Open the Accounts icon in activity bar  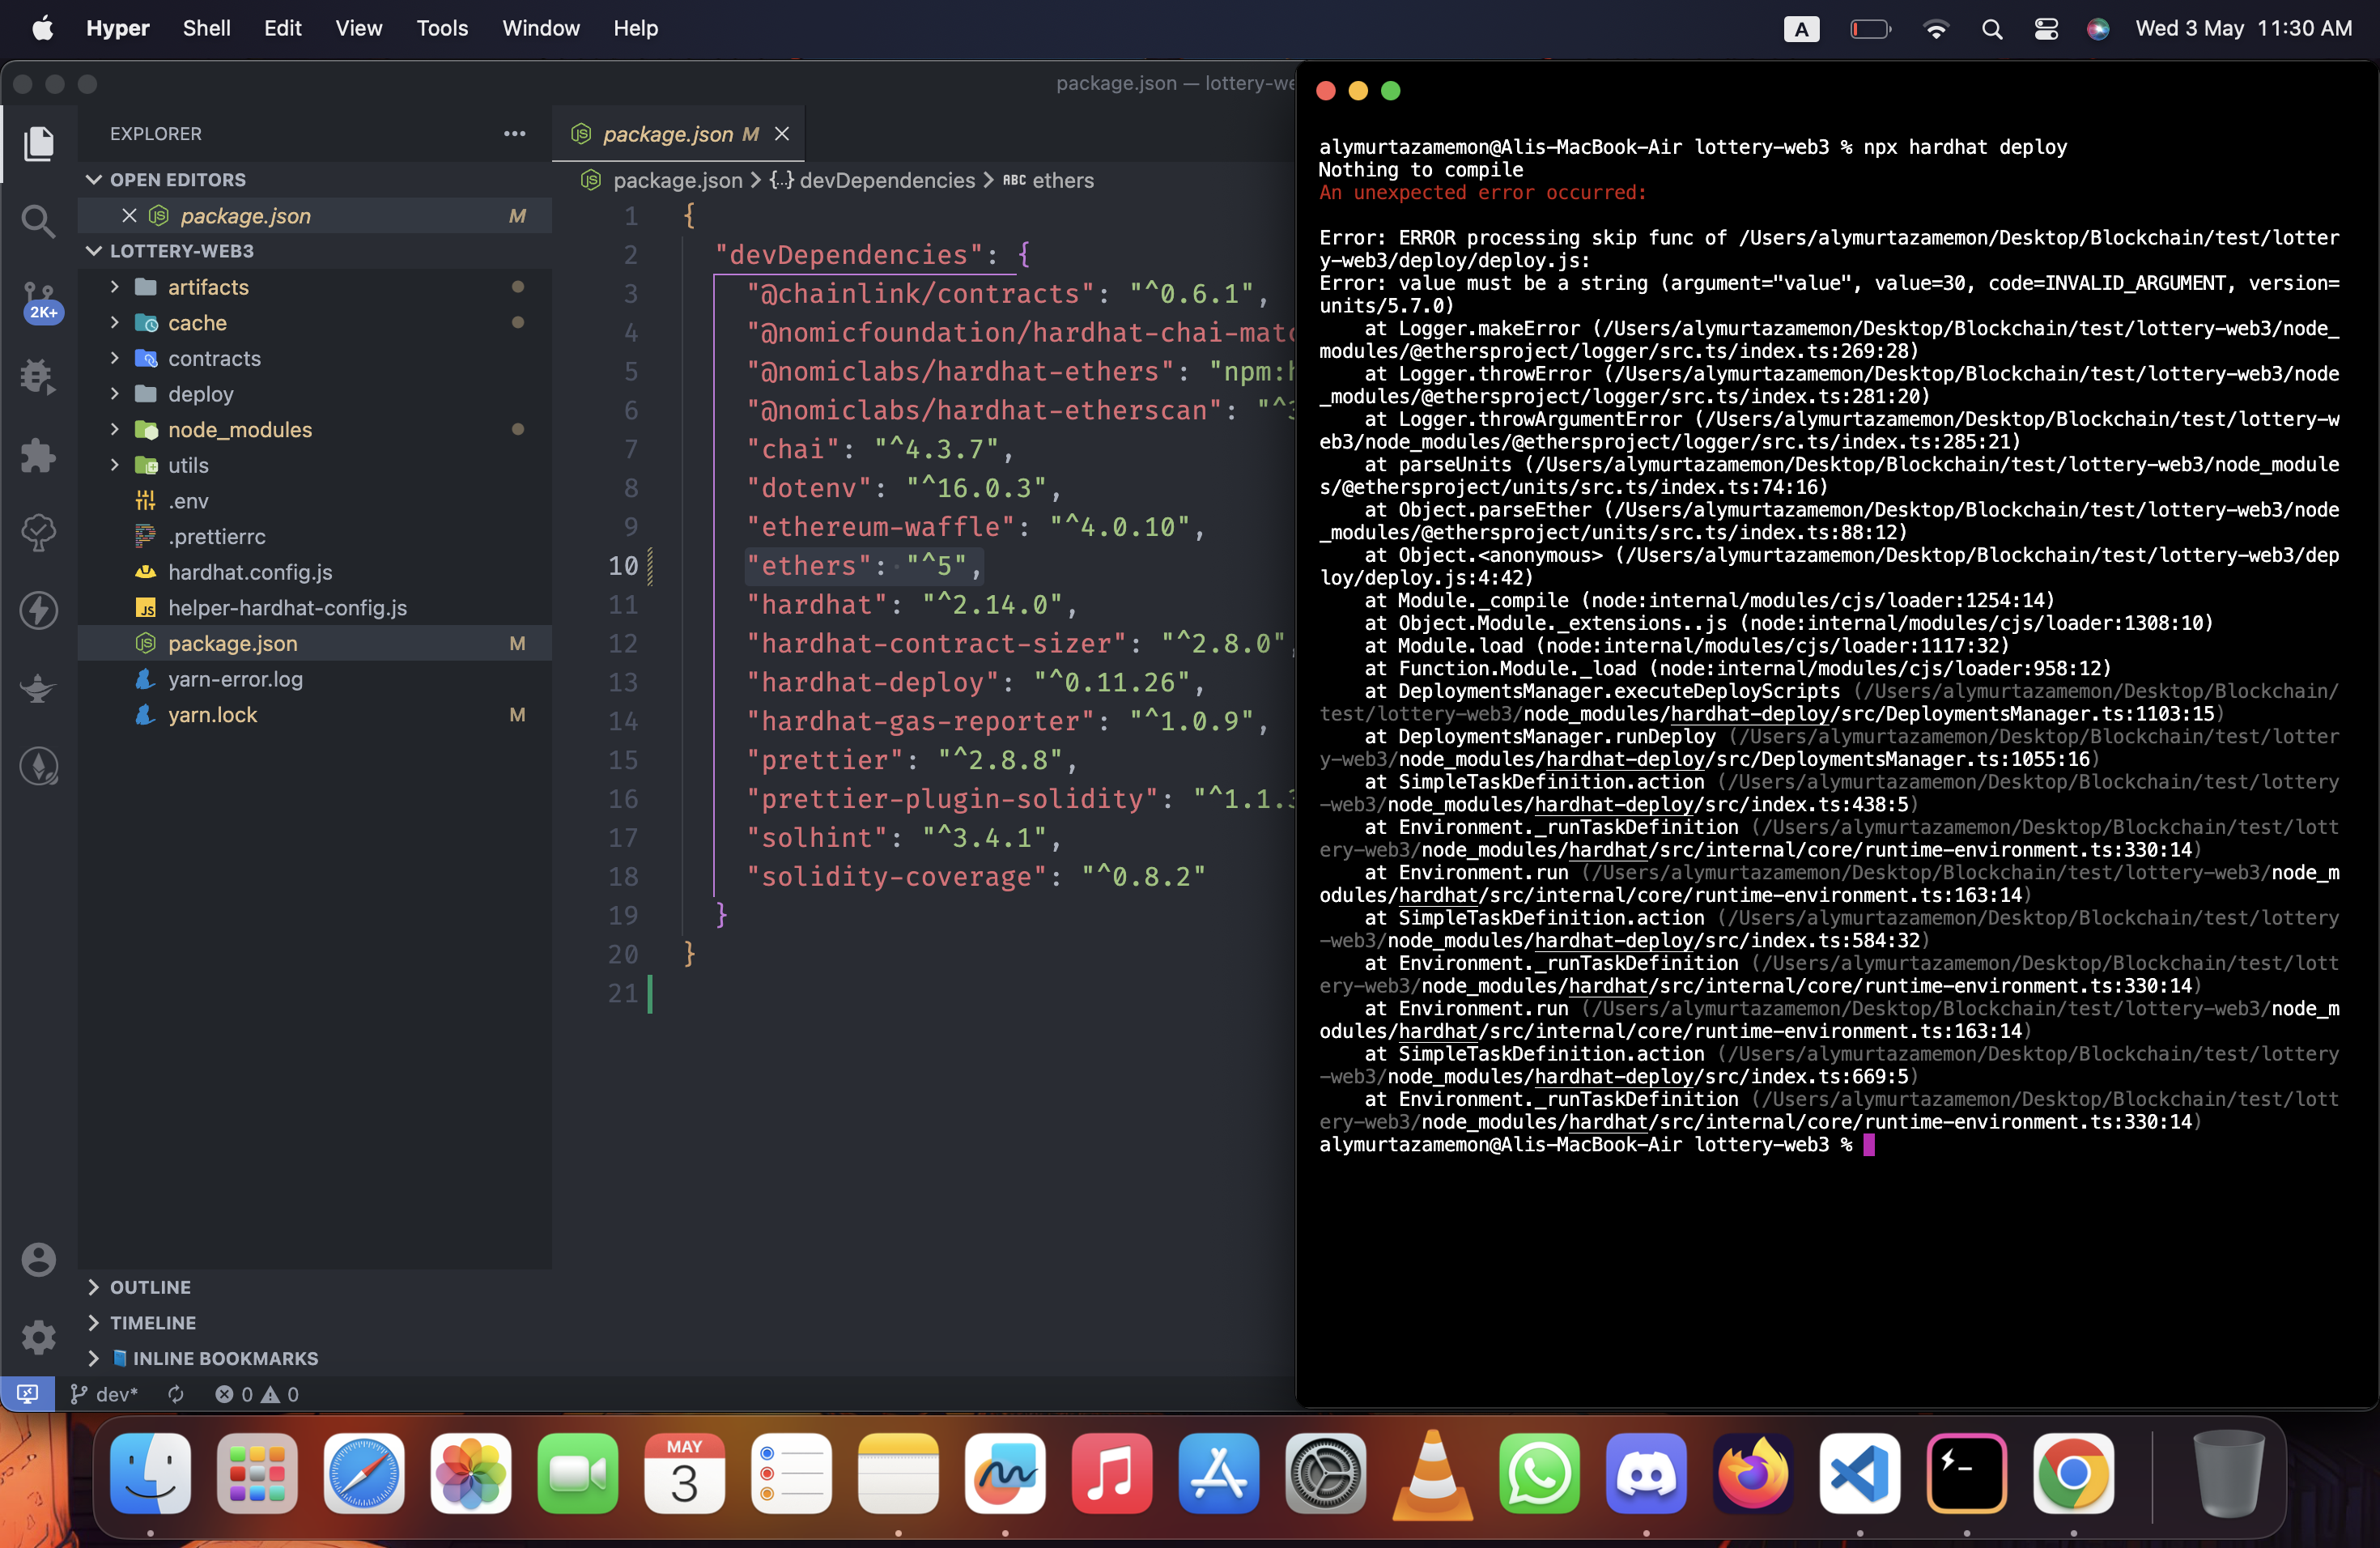[x=39, y=1259]
